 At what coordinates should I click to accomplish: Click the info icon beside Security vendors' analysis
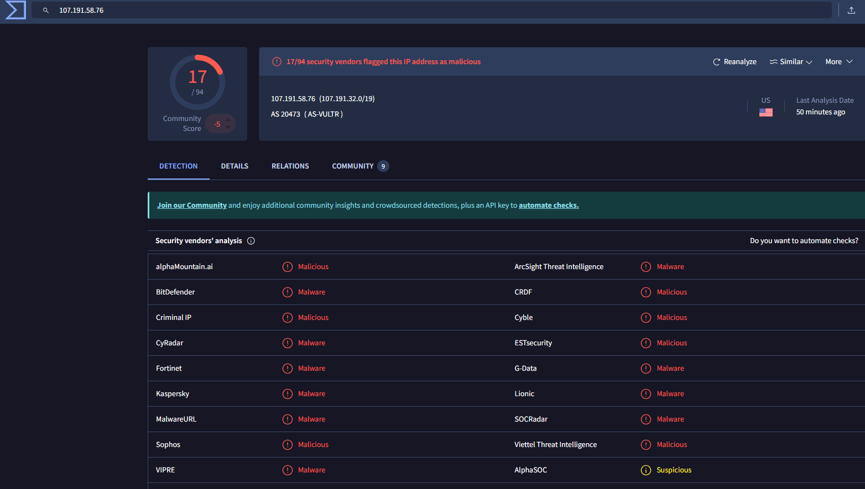(x=251, y=241)
